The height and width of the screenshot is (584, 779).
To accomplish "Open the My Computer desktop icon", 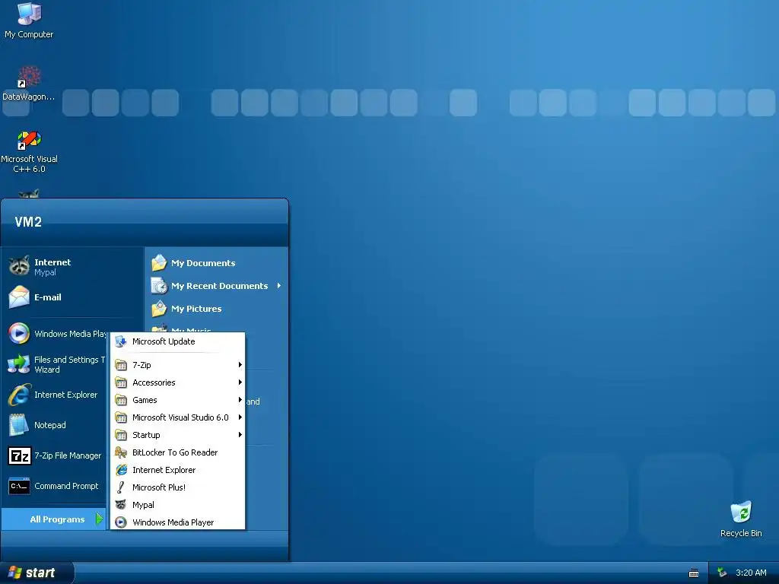I will click(29, 21).
